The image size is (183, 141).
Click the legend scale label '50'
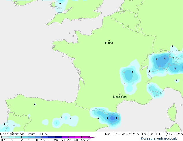click(89, 140)
